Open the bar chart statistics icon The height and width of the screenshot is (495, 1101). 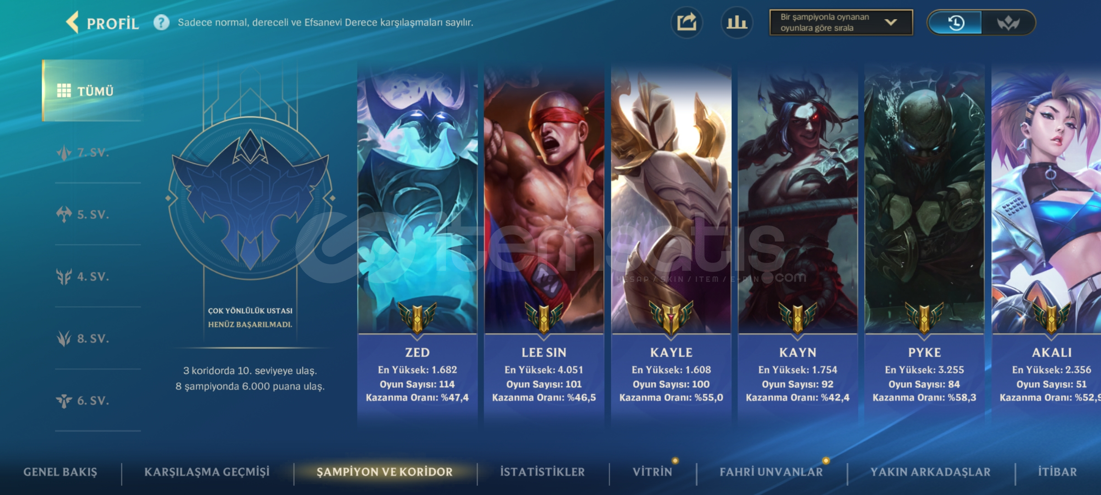(737, 22)
